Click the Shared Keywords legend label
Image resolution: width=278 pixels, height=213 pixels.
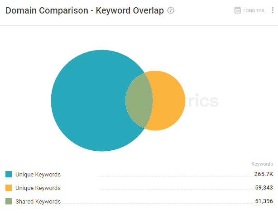38,202
